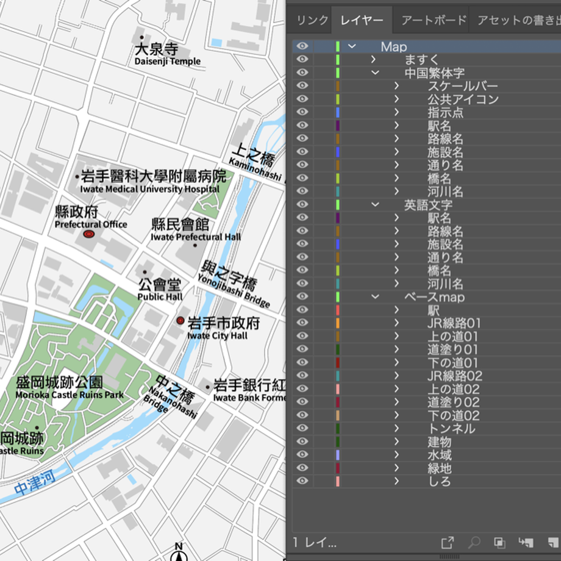Select the 道塗り01 layer row

(x=426, y=349)
